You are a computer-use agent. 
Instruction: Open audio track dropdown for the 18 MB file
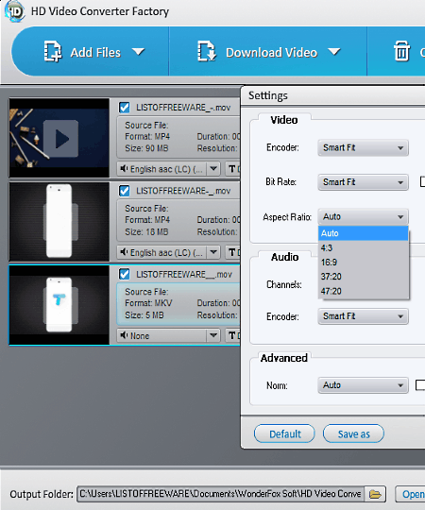coord(213,252)
